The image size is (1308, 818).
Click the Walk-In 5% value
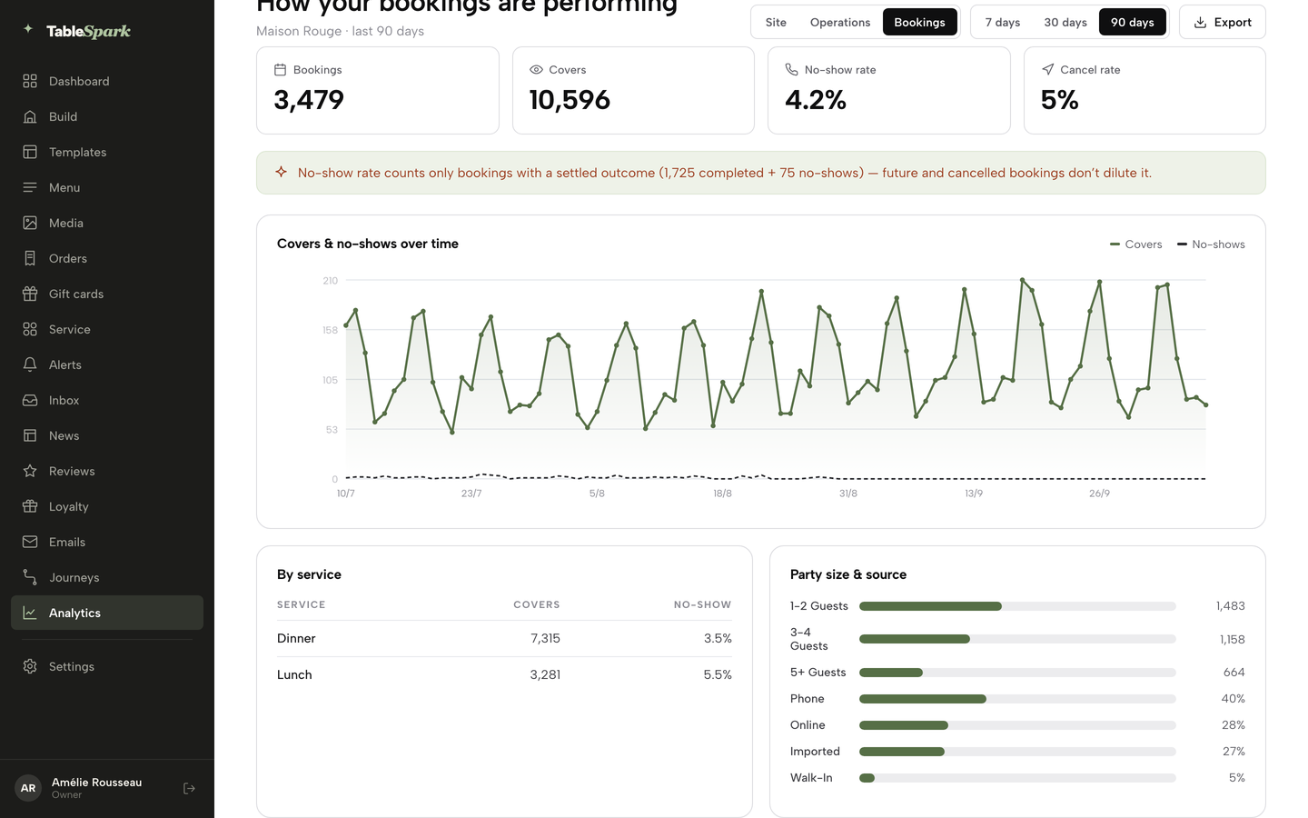click(x=1236, y=778)
